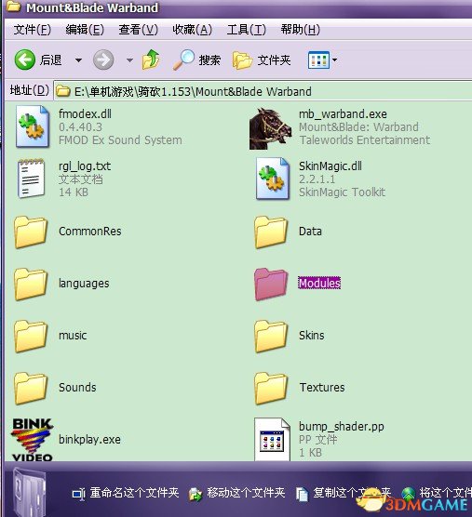Open the 帮助(H) menu
This screenshot has width=472, height=517.
tap(301, 30)
